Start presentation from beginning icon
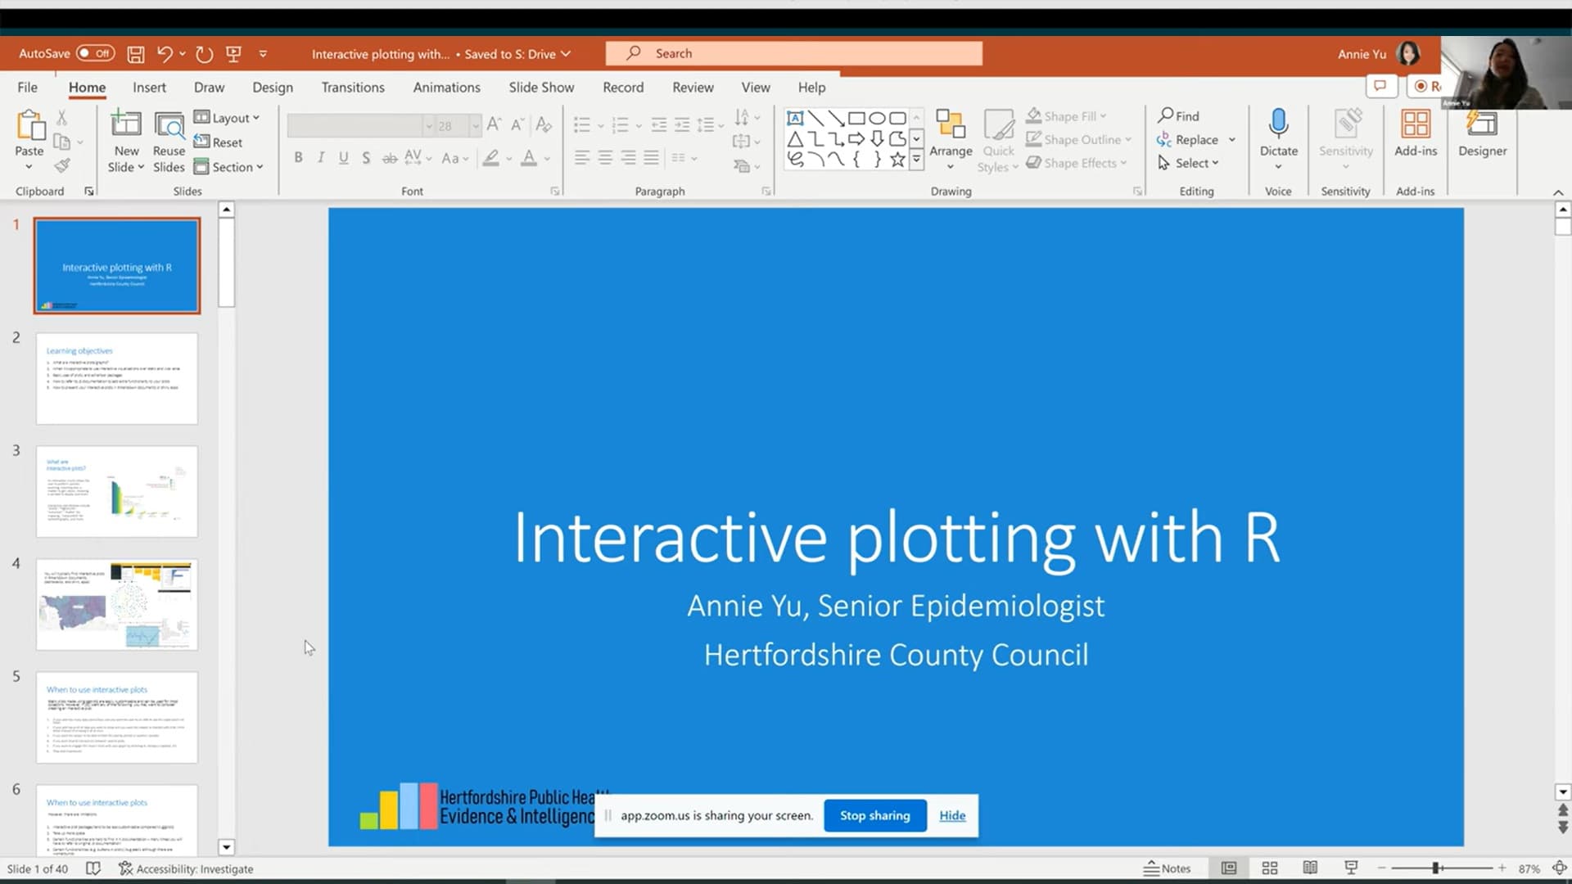The image size is (1572, 884). (x=233, y=54)
